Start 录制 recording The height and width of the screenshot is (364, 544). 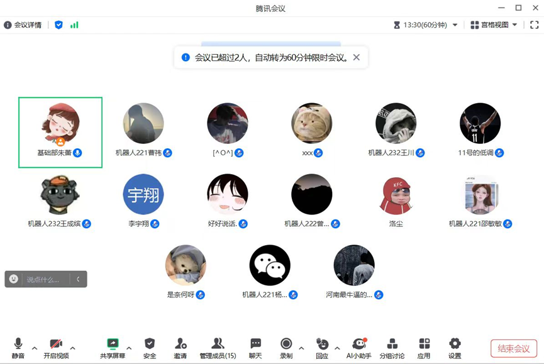pos(286,346)
